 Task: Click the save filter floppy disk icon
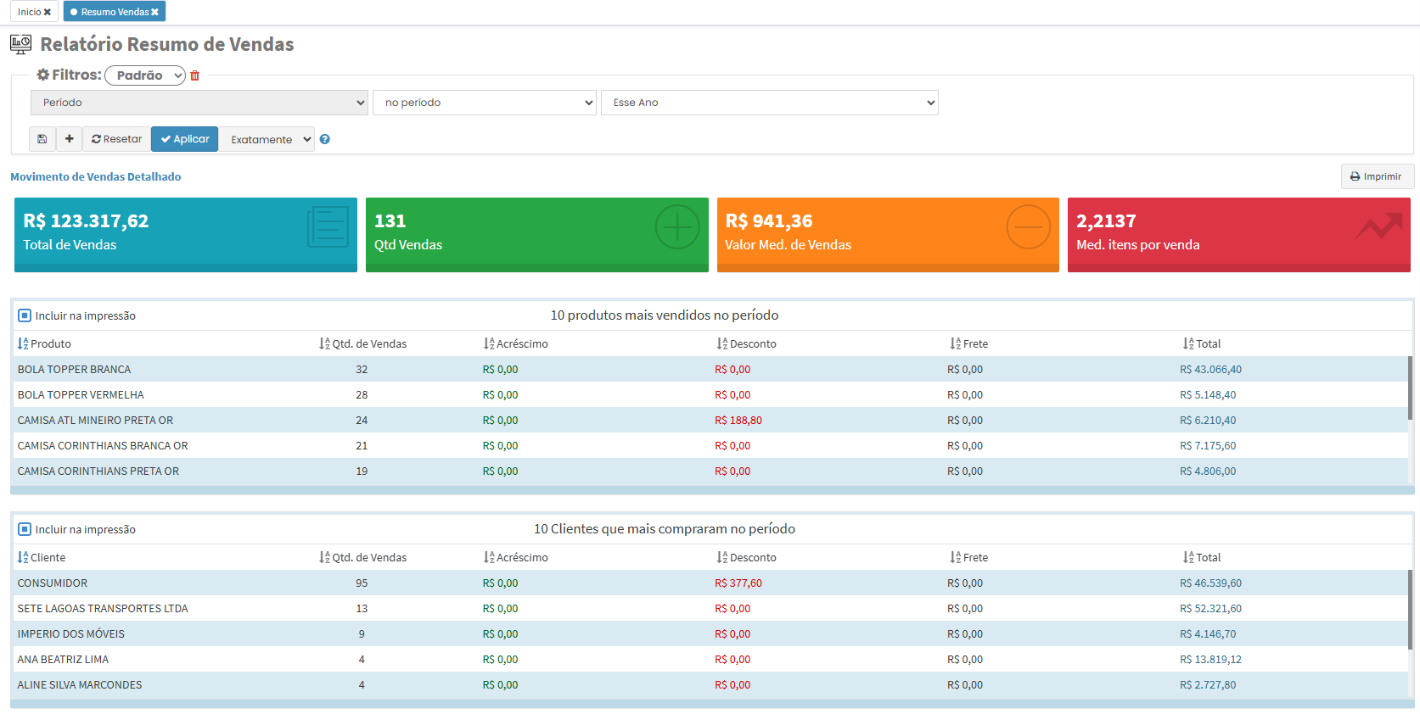click(x=42, y=139)
